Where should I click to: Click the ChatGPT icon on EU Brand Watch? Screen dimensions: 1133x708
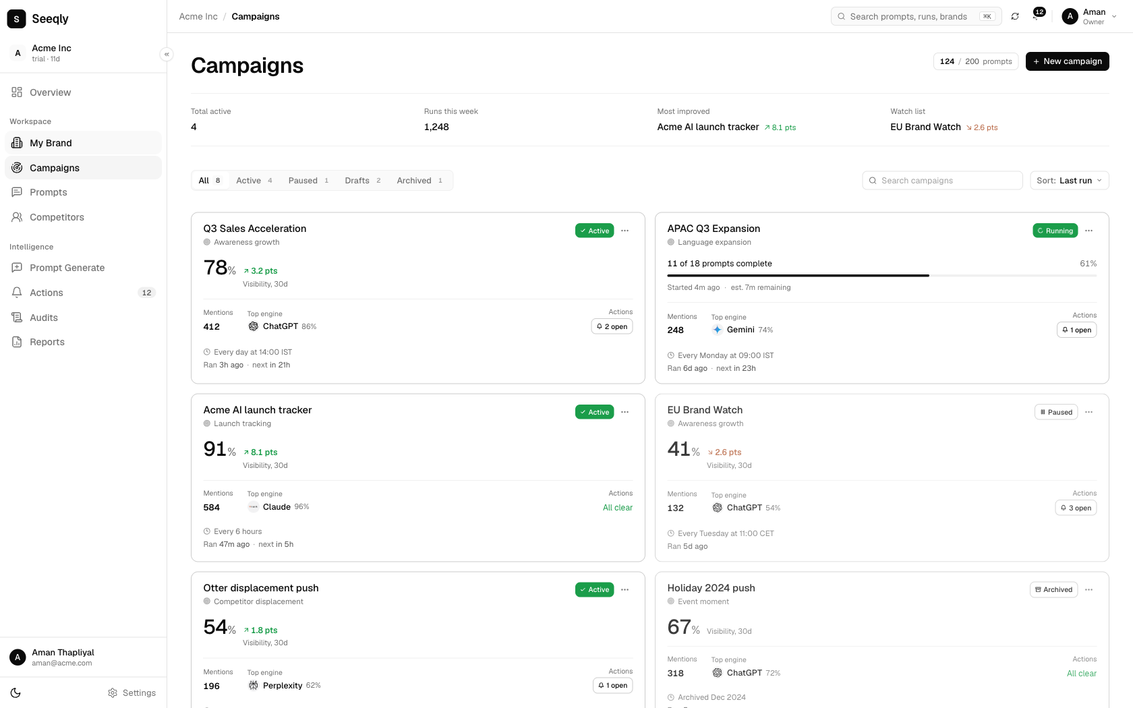click(717, 508)
